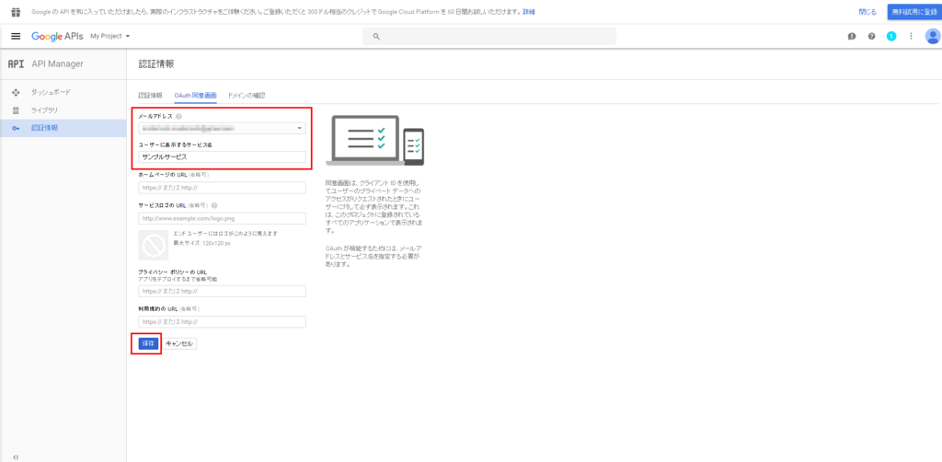Click the API Manager header icon
942x462 pixels.
(16, 64)
